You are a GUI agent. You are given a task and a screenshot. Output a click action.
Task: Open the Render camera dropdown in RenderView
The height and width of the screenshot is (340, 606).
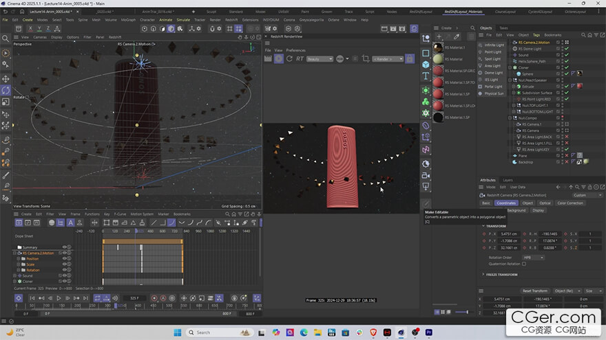tap(388, 59)
